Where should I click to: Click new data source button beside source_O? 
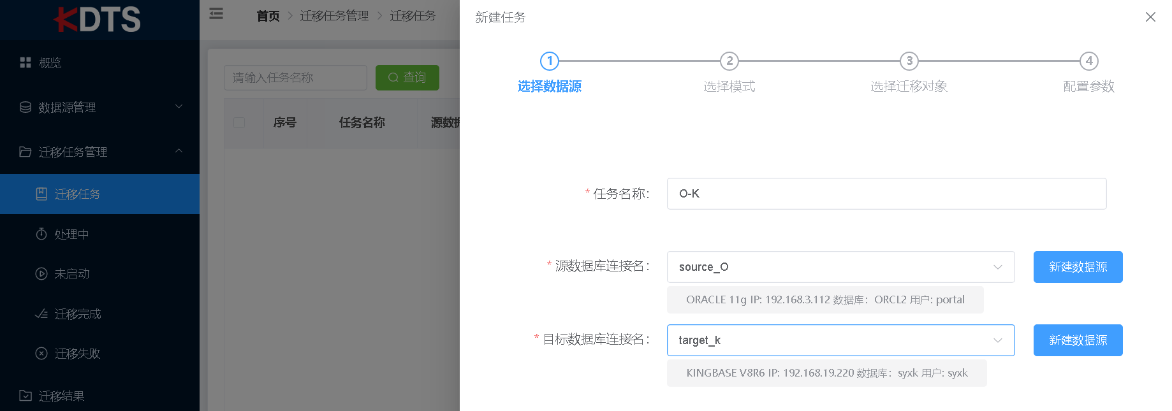click(x=1078, y=267)
